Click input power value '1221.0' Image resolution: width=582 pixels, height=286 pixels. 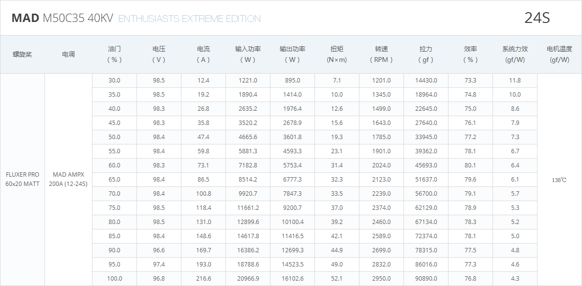click(x=248, y=81)
